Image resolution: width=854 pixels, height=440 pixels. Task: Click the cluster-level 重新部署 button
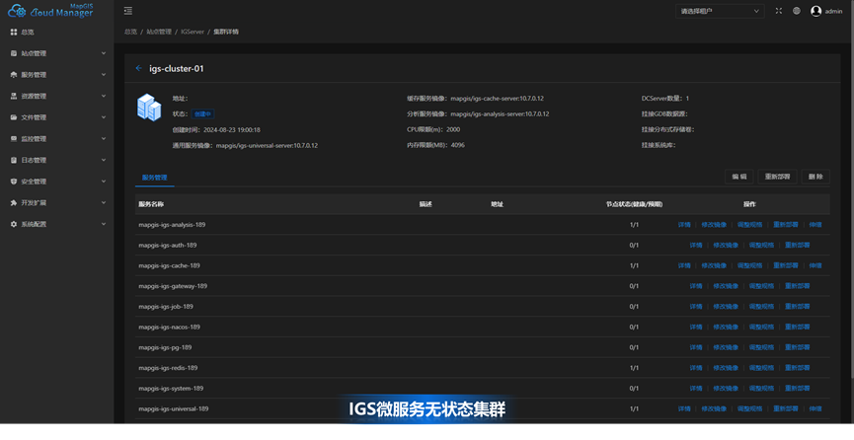coord(777,177)
